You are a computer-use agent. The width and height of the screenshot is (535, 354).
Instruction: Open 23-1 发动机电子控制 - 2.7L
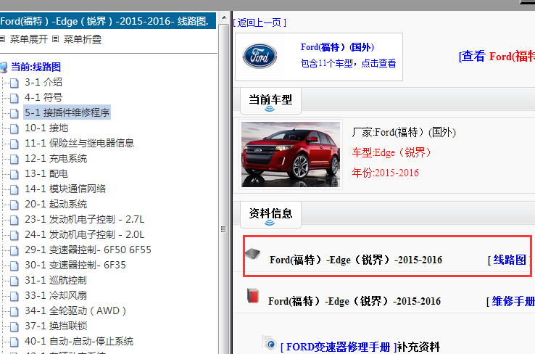point(85,219)
